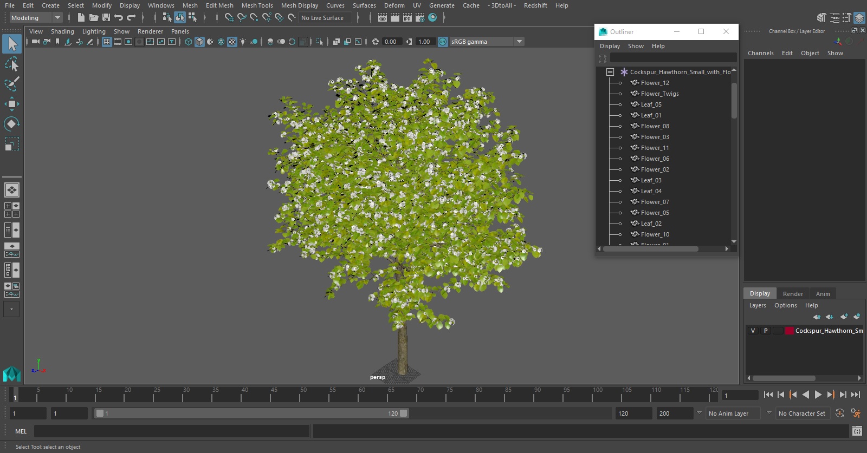This screenshot has height=453, width=867.
Task: Create new layer icon in layer editor
Action: click(x=844, y=317)
